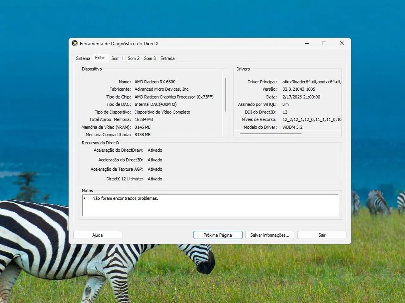Click the Ajuda button
This screenshot has width=405, height=303.
coord(97,235)
